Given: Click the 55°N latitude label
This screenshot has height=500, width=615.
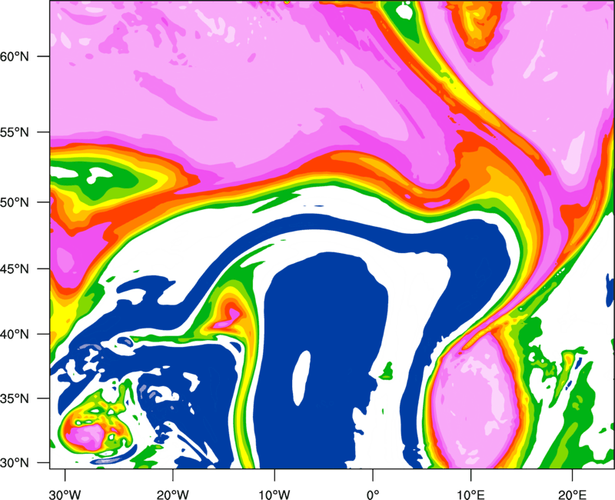Looking at the screenshot, I should (x=15, y=132).
